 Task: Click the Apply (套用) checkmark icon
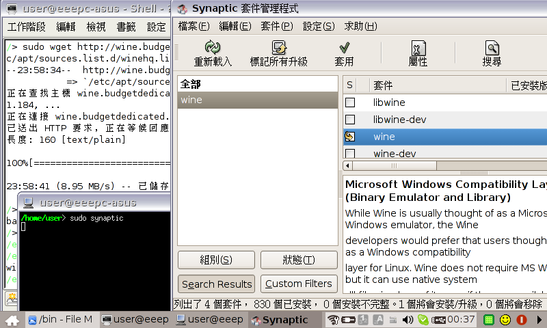[345, 47]
